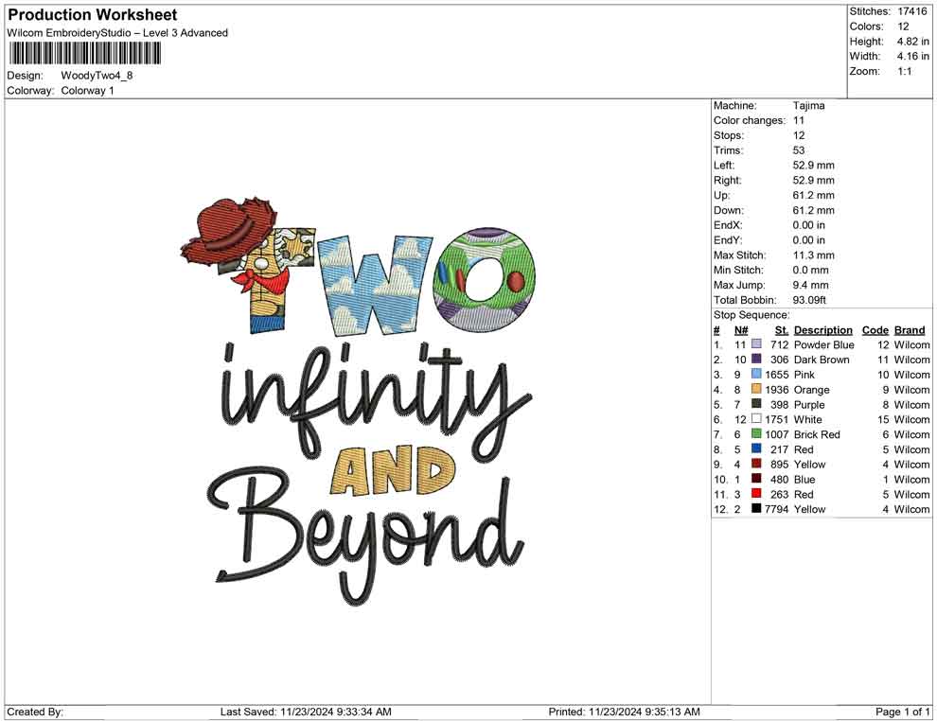Click the Up: label
Image resolution: width=937 pixels, height=721 pixels.
pos(721,195)
